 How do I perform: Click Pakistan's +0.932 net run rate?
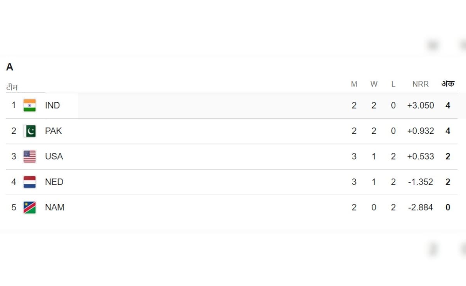coord(420,131)
